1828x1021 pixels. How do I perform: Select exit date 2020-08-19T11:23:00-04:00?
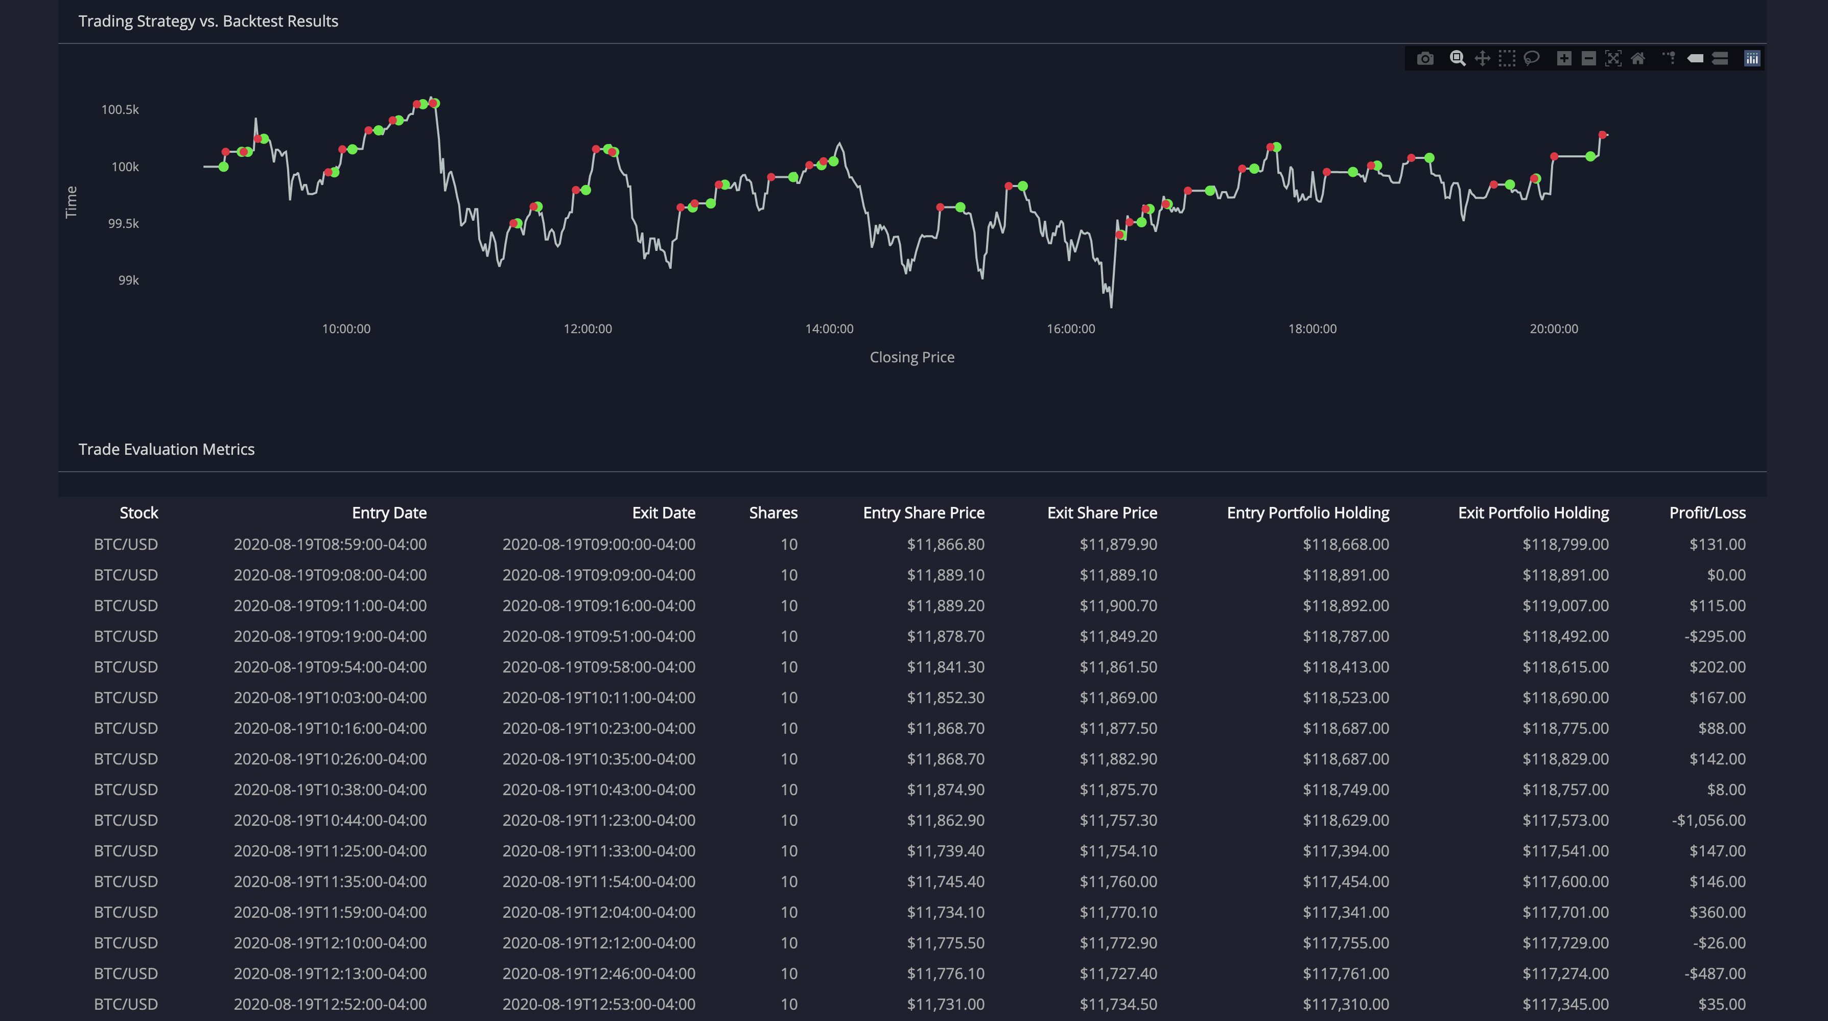(599, 820)
